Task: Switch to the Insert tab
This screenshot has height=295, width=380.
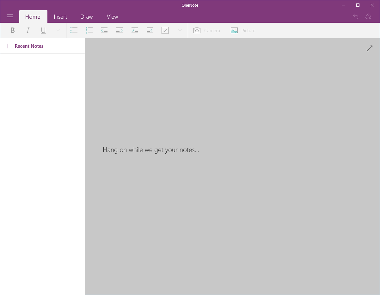Action: point(60,17)
